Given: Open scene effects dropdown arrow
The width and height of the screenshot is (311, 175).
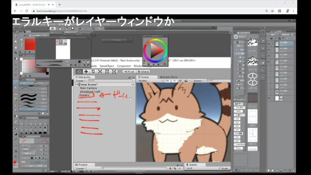Looking at the screenshot, I should [x=190, y=81].
